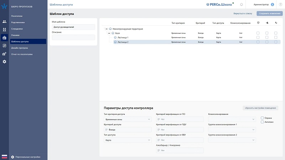Click the badge-with-plus icon in sidebar
This screenshot has height=160, width=285.
(4, 54)
